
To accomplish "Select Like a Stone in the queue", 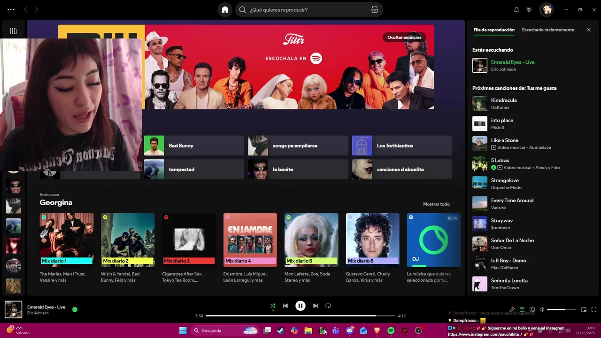I will [x=532, y=144].
